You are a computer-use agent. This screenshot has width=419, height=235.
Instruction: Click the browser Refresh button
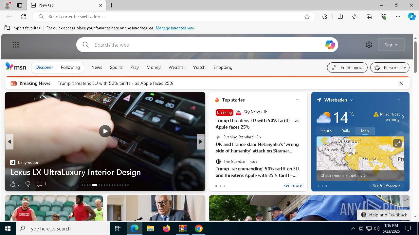(x=24, y=17)
